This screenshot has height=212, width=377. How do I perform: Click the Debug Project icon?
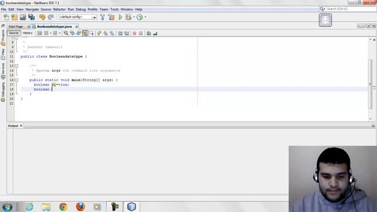[x=128, y=17]
